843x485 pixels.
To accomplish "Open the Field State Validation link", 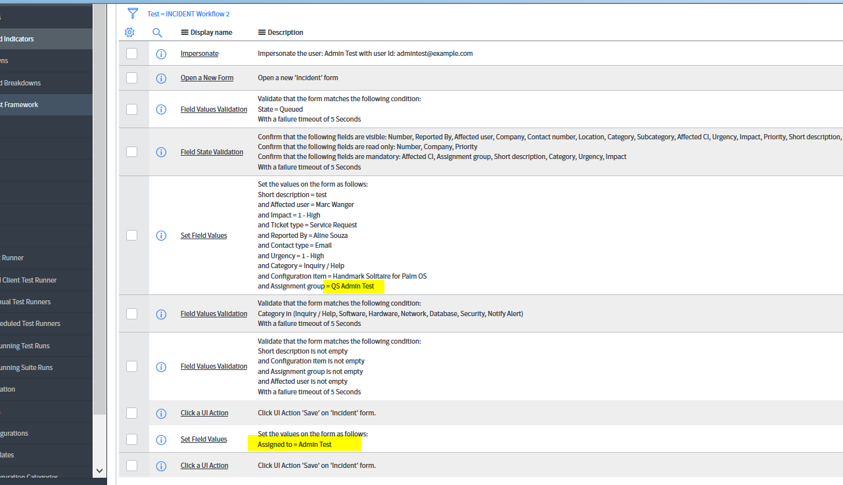I will 212,152.
